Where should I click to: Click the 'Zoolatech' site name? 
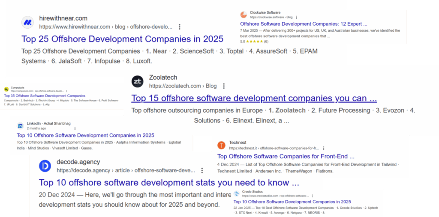coord(163,77)
